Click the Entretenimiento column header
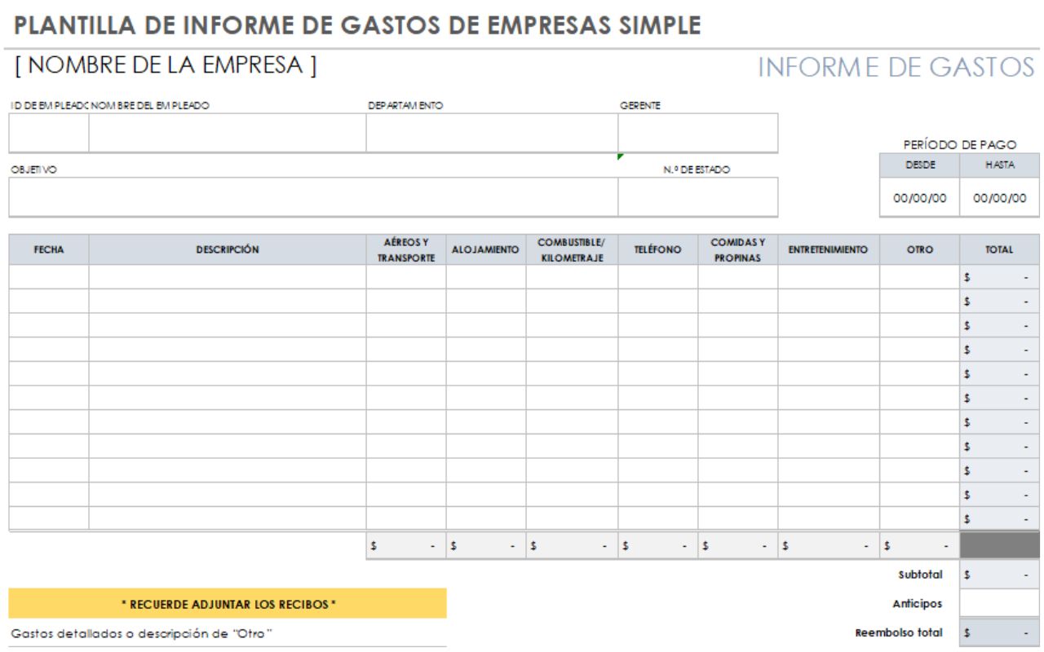 pos(828,250)
